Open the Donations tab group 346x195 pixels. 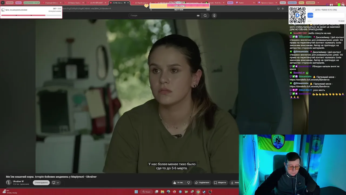click(x=292, y=3)
